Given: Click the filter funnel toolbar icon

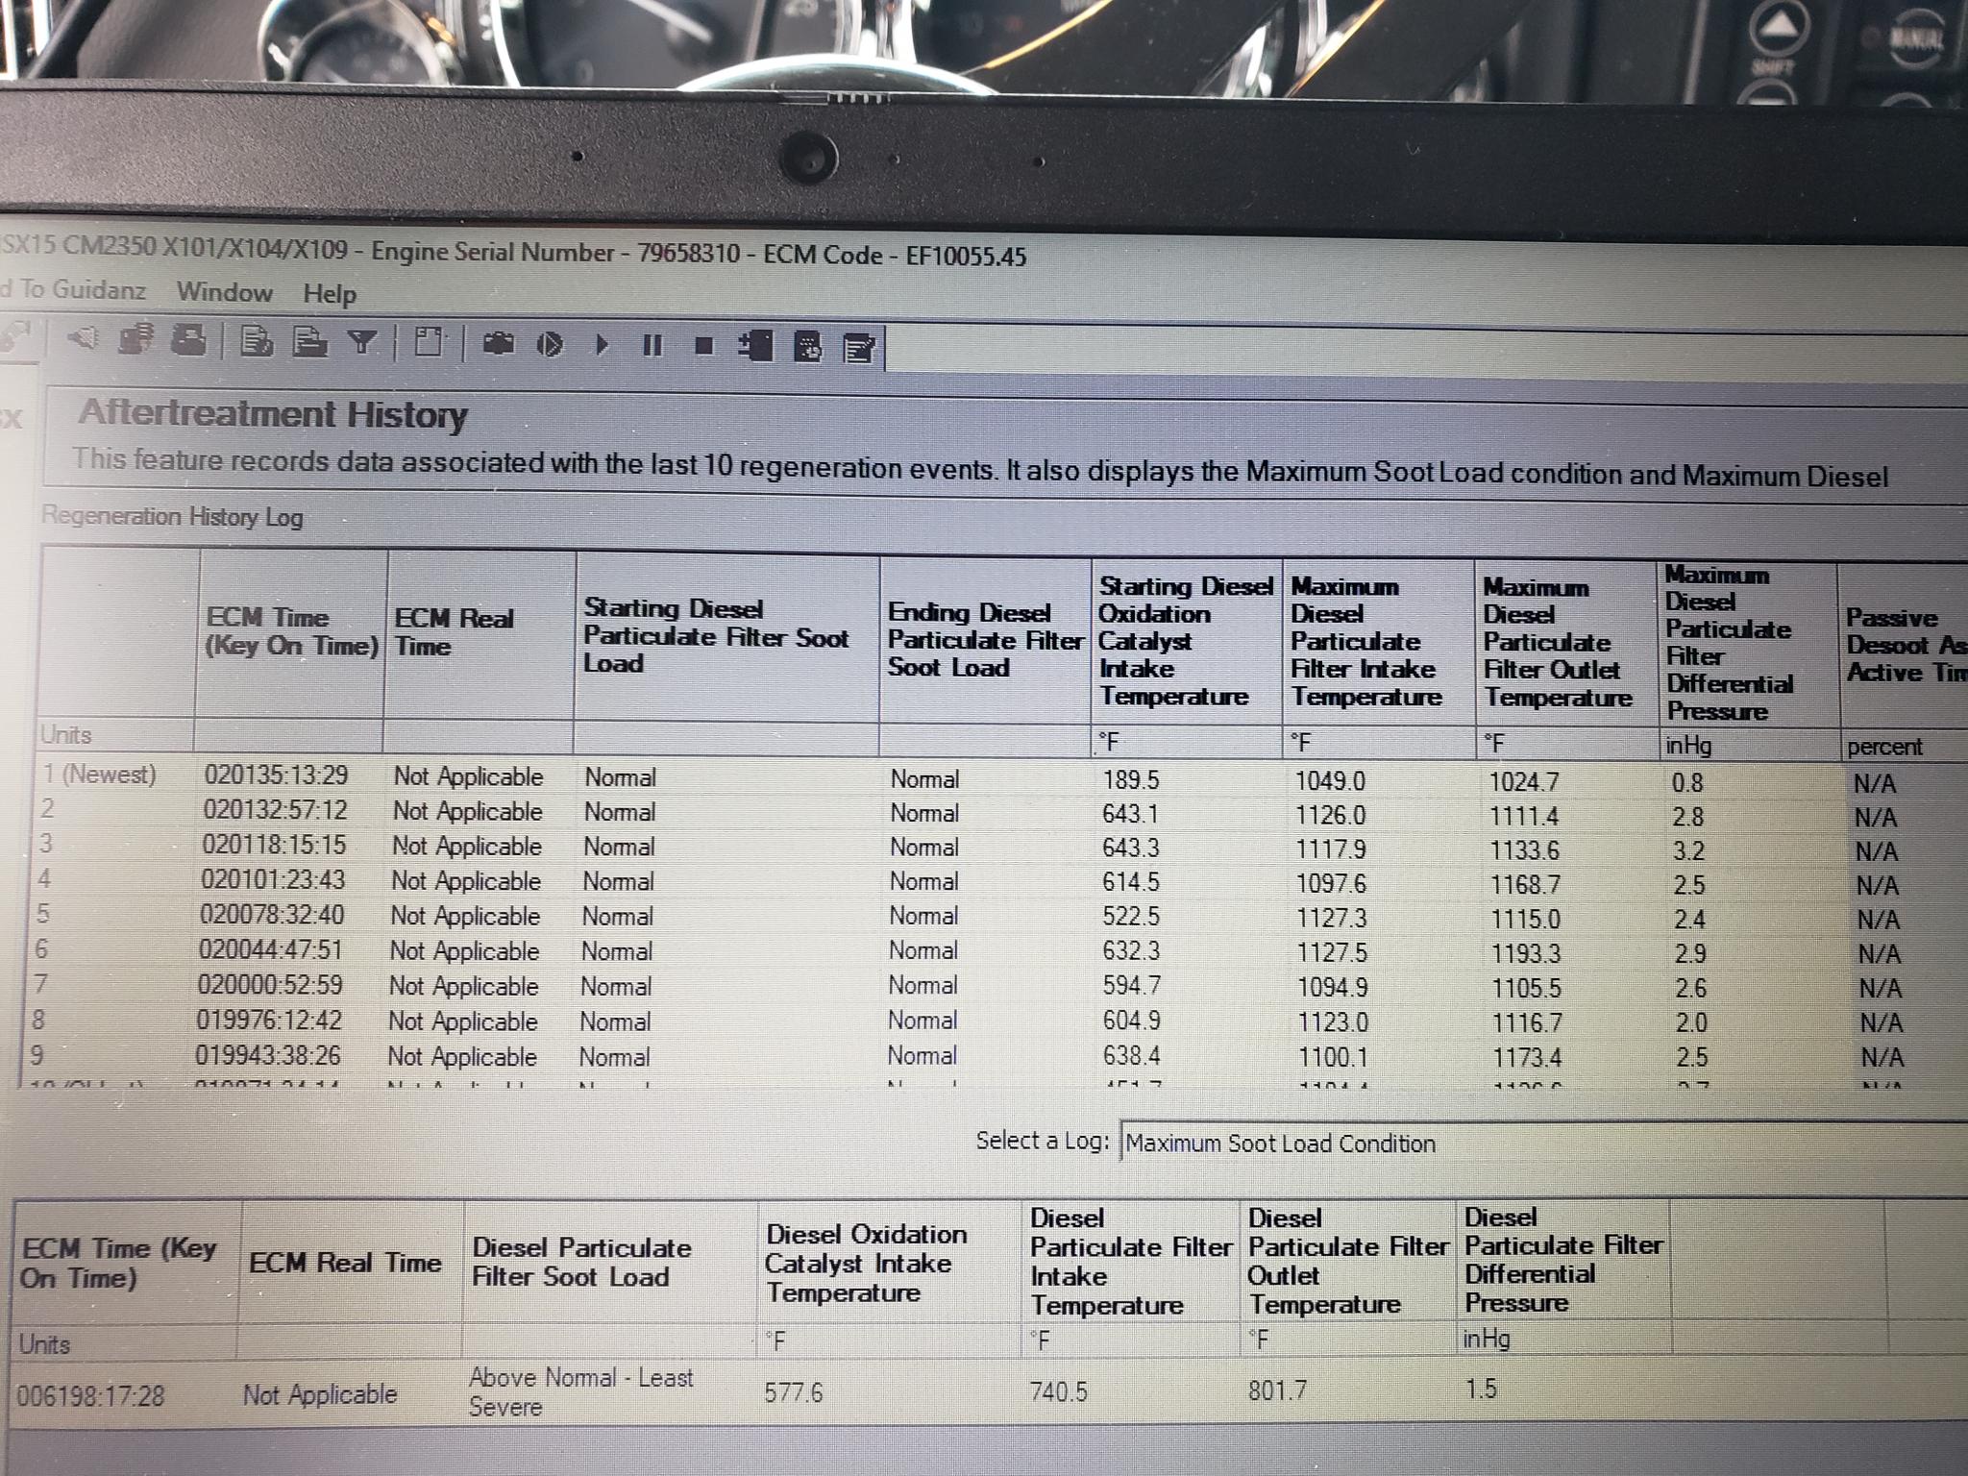Looking at the screenshot, I should [362, 342].
